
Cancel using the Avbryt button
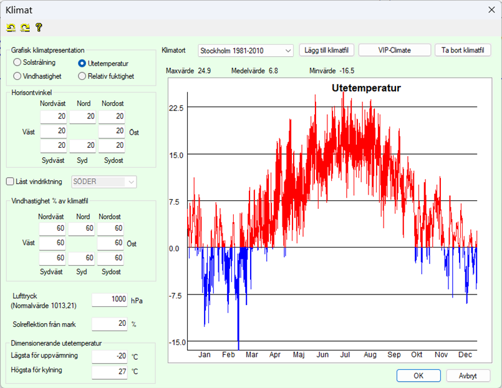pos(468,376)
